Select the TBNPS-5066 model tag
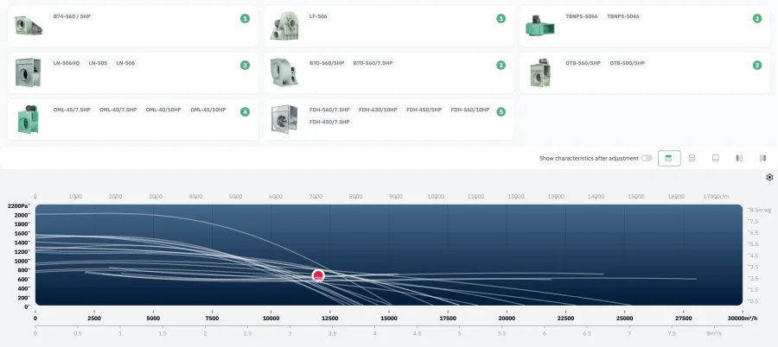 (582, 16)
